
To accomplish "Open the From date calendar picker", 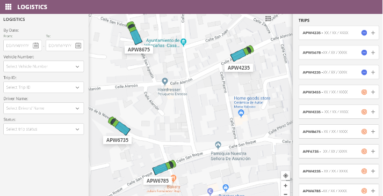I will click(35, 46).
